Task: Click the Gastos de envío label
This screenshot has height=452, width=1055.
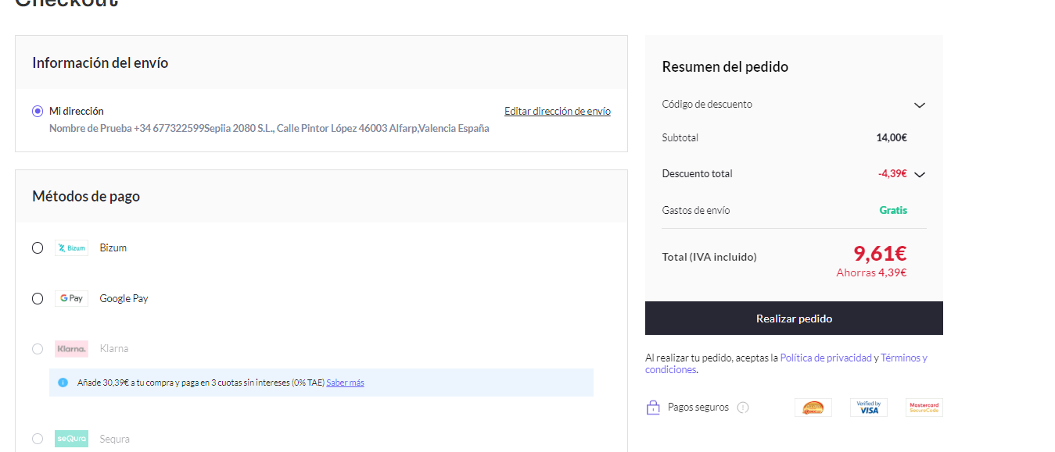Action: (696, 211)
